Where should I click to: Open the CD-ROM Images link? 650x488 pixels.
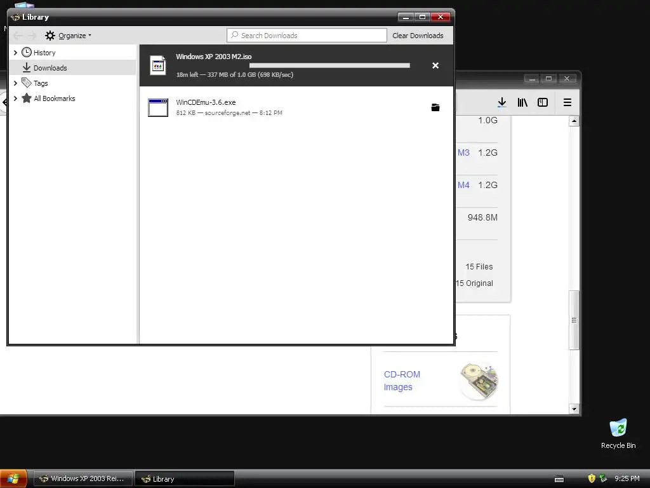[402, 381]
